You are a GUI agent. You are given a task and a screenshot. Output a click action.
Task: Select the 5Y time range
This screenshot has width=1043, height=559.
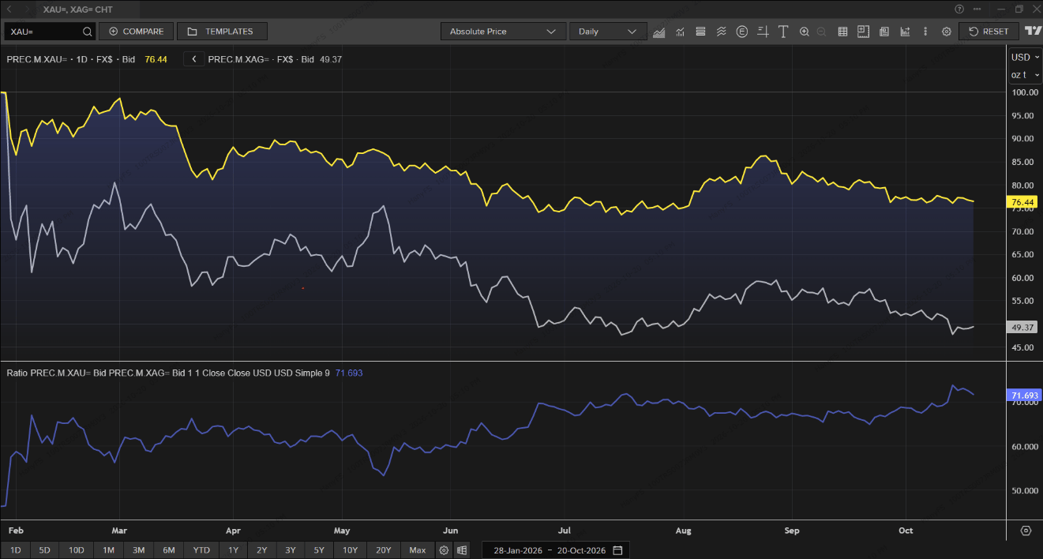(319, 550)
